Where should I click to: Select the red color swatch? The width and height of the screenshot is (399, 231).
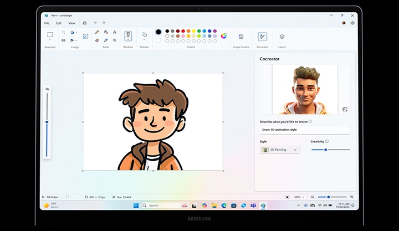tap(183, 31)
